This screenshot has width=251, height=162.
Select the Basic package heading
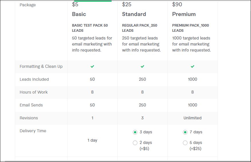pos(79,14)
